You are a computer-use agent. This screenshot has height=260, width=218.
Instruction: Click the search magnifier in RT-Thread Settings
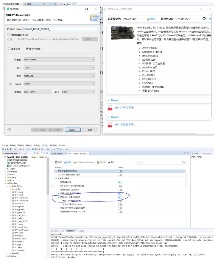click(x=183, y=162)
